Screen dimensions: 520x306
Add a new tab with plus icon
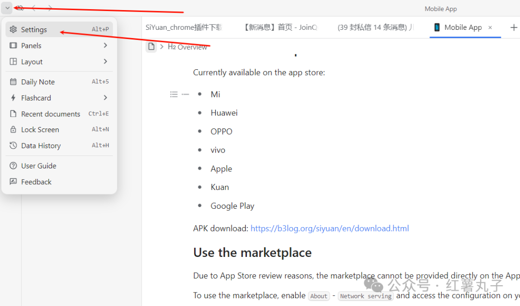[513, 27]
